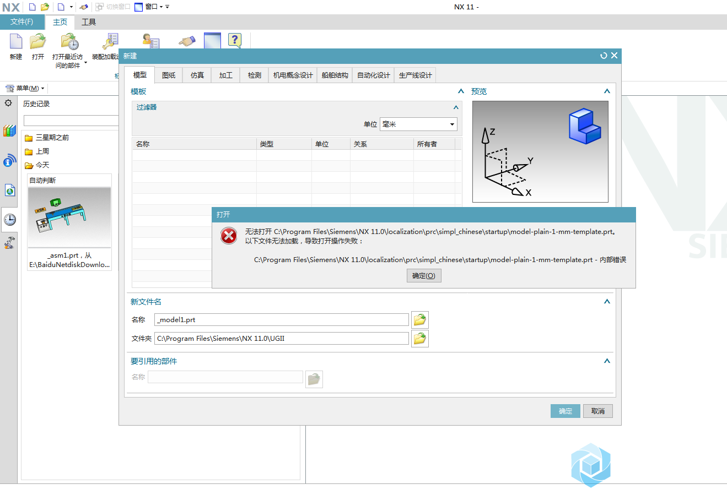Screen dimensions: 727x495
Task: Select the 生产线设计 line design tab
Action: coord(416,75)
